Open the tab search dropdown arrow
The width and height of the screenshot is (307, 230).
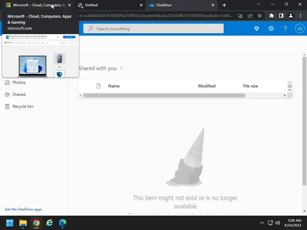259,4
